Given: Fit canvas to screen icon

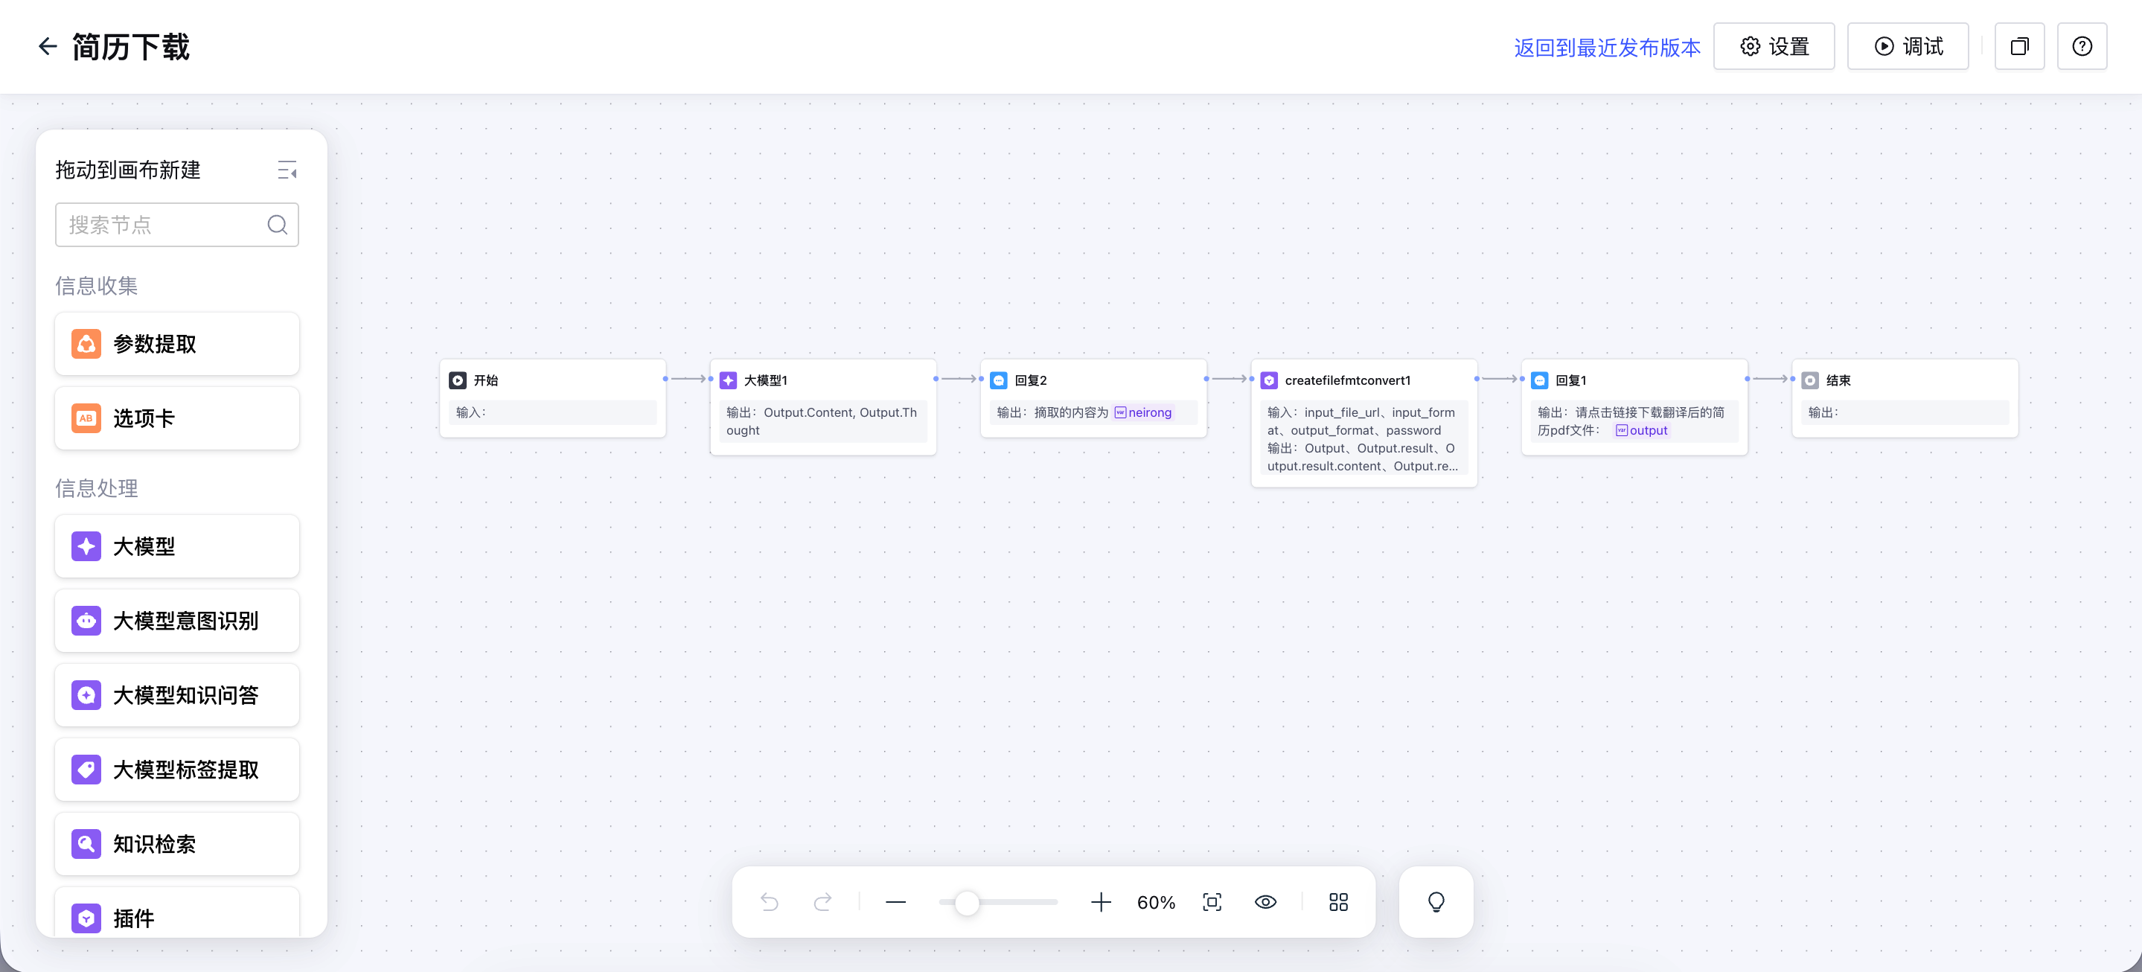Looking at the screenshot, I should [x=1212, y=902].
